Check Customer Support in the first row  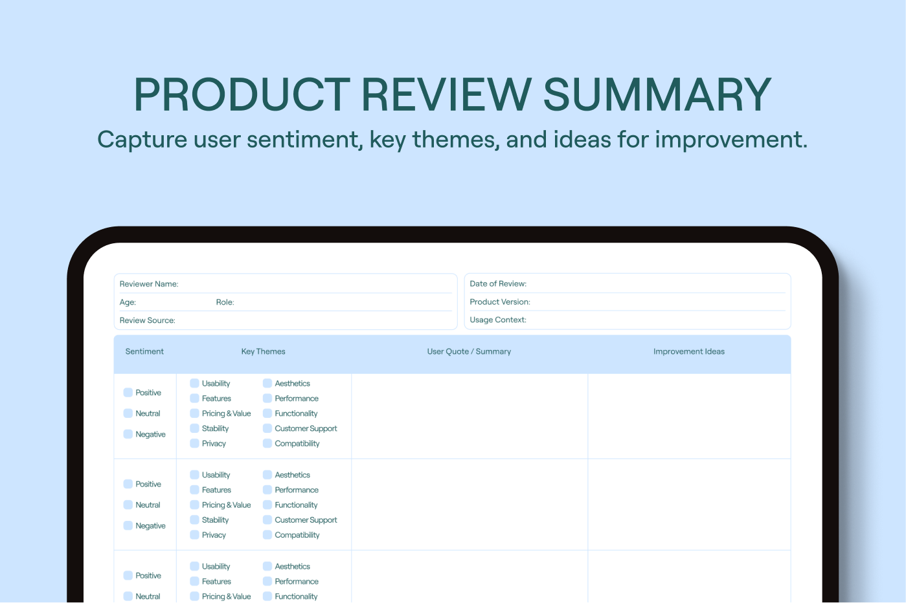[x=267, y=428]
